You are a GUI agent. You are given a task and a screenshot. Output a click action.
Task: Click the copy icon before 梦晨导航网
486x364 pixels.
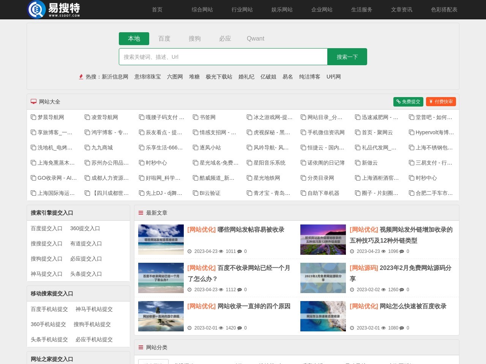pyautogui.click(x=33, y=117)
